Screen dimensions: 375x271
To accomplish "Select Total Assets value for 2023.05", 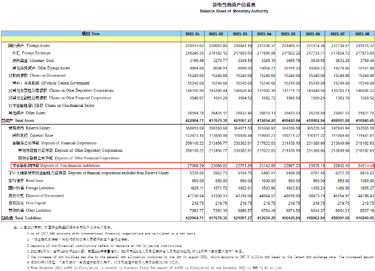I will (x=290, y=120).
